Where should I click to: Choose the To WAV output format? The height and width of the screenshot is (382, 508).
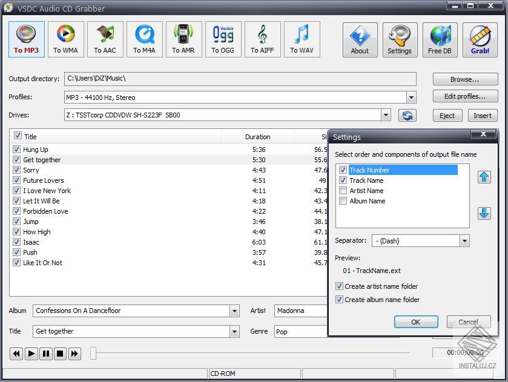302,39
